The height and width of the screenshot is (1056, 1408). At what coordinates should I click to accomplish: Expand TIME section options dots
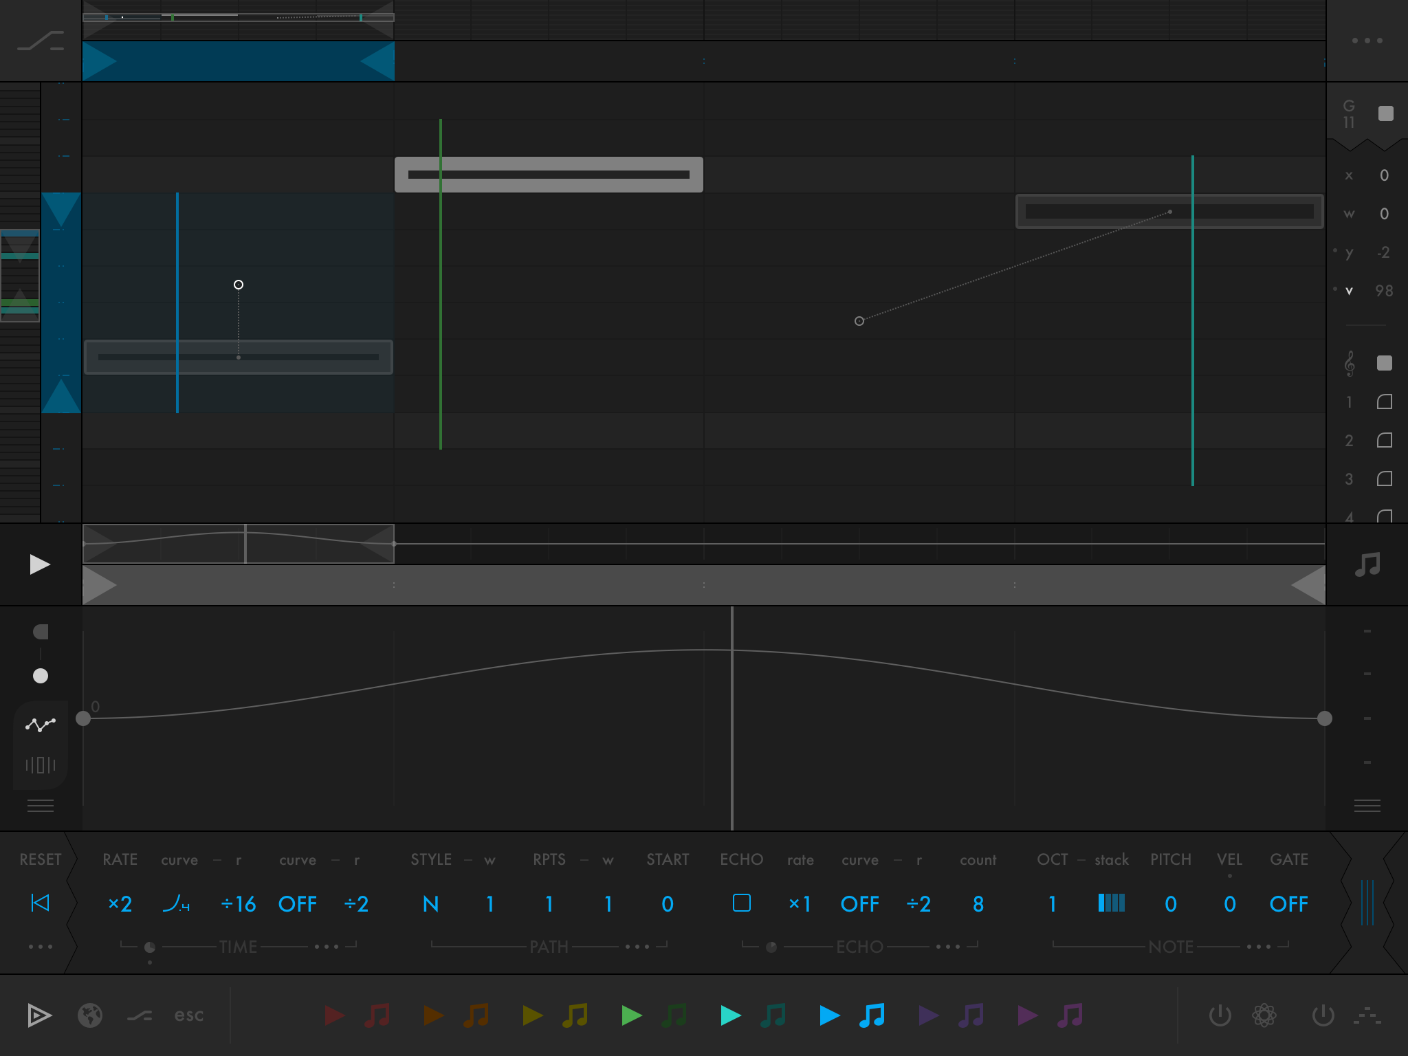point(327,947)
